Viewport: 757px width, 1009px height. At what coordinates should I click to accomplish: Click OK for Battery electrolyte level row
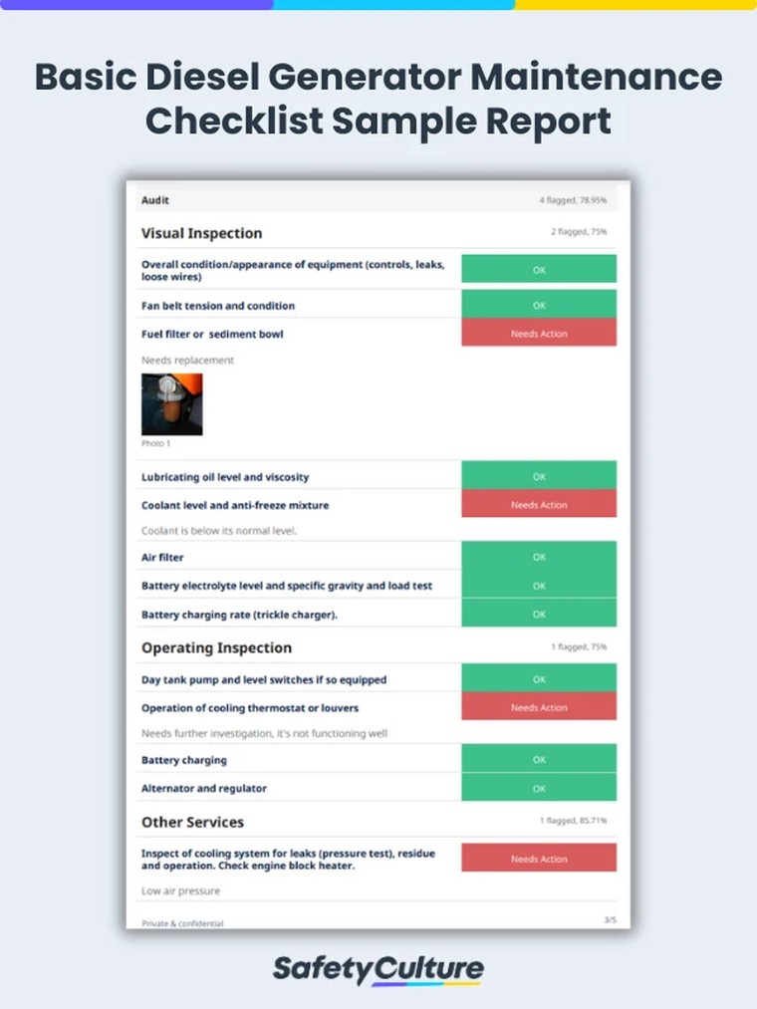(539, 586)
